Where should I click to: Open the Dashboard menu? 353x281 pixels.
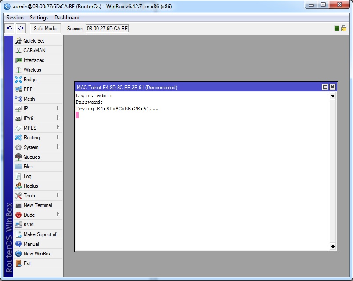(x=67, y=18)
